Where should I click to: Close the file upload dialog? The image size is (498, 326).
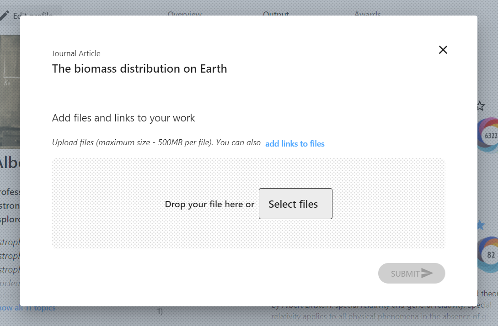click(x=443, y=50)
